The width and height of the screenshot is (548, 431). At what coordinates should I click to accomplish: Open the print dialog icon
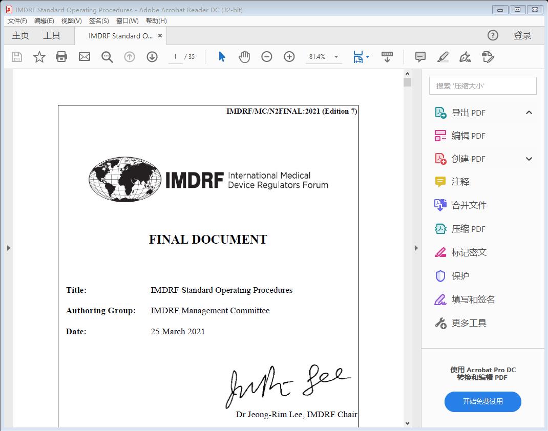pyautogui.click(x=61, y=57)
